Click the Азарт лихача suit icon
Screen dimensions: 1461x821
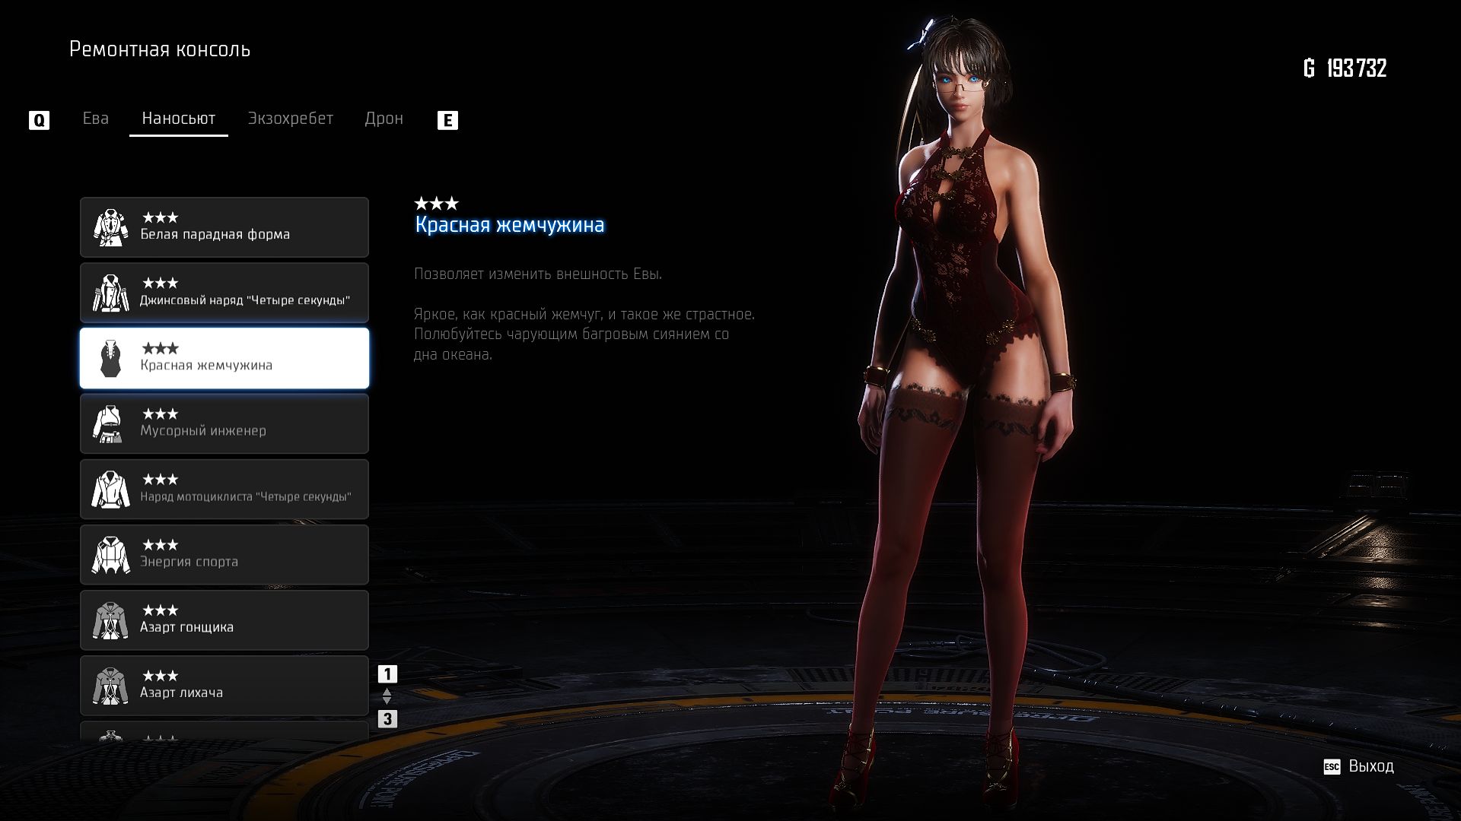111,685
